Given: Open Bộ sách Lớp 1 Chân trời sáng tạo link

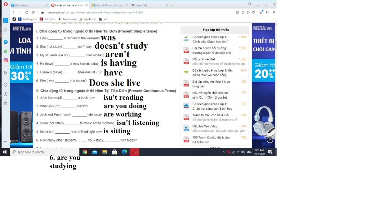Looking at the screenshot, I should tap(212, 106).
